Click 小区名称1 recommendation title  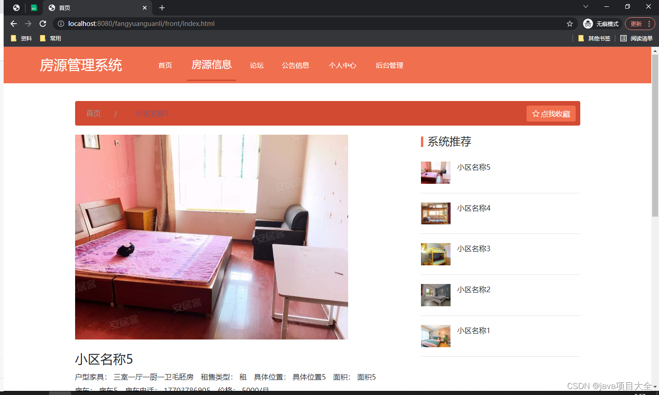pos(474,330)
